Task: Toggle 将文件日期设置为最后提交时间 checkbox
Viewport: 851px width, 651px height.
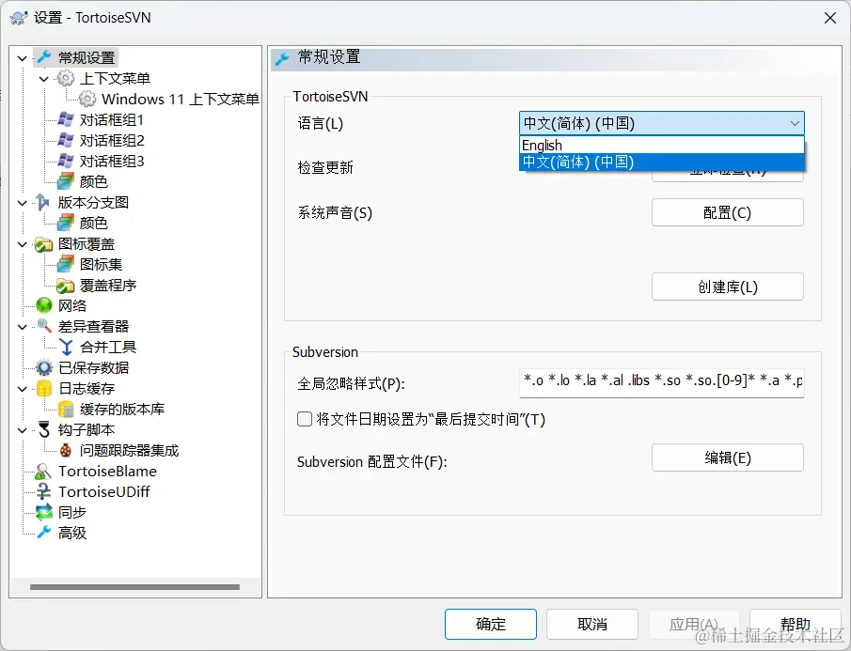Action: click(305, 419)
